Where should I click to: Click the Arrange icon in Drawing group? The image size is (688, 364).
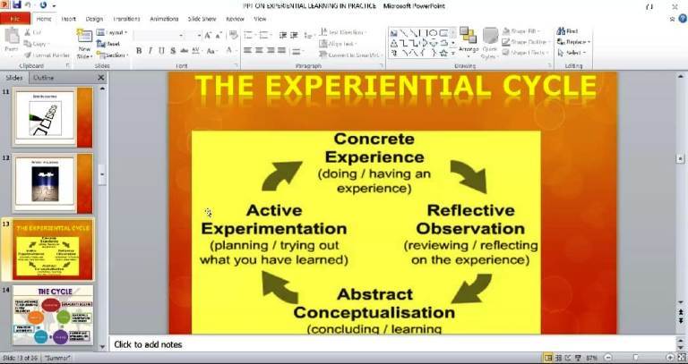(468, 40)
